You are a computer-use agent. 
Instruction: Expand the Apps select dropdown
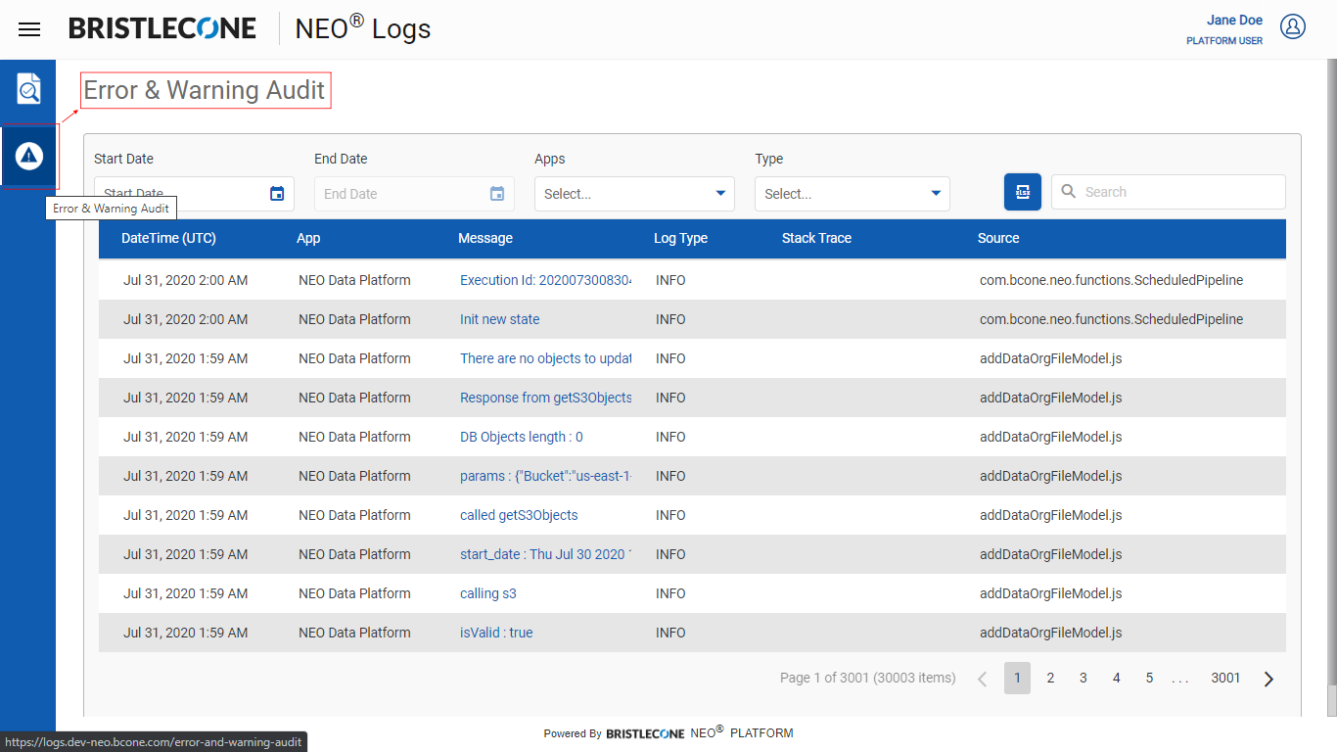pos(634,194)
